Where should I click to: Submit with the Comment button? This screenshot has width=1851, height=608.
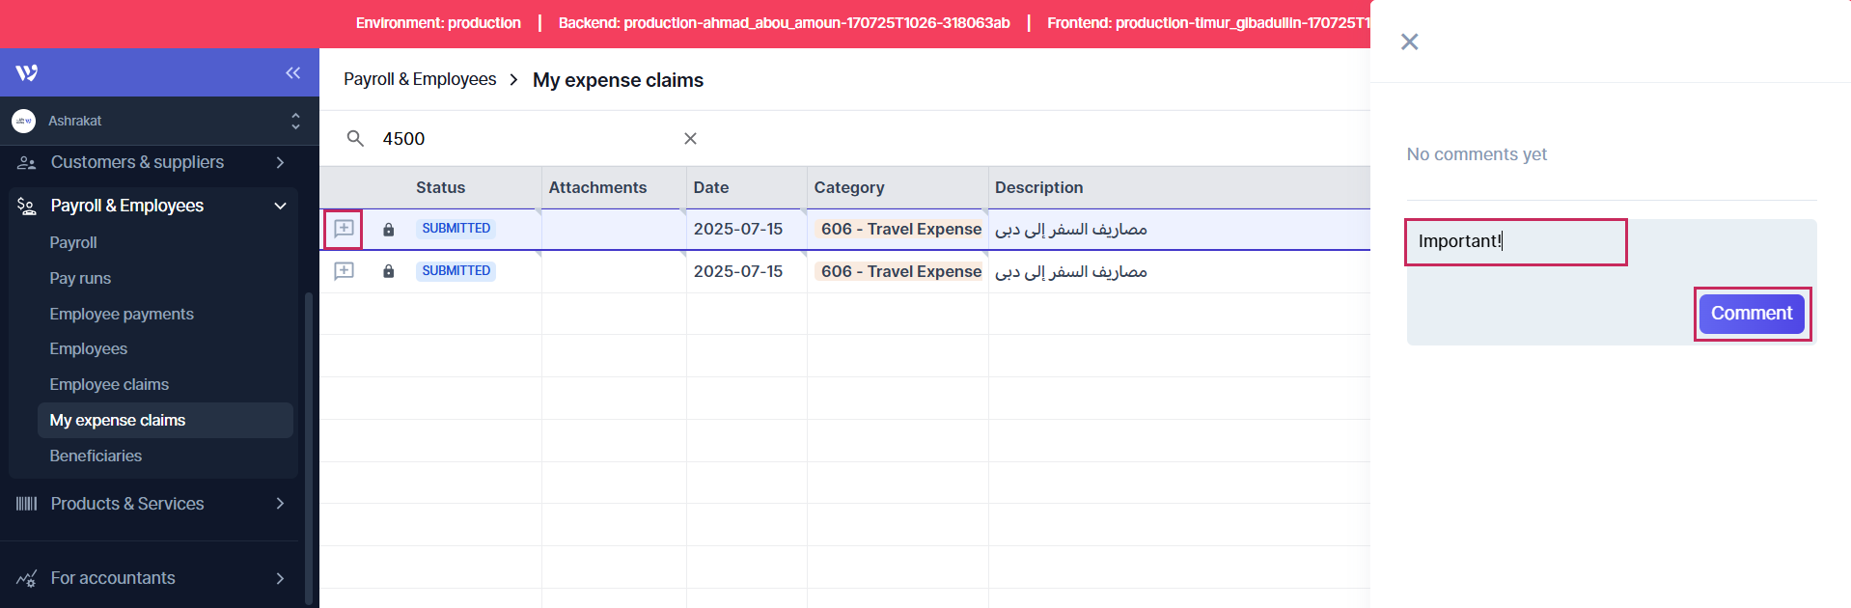(1751, 314)
